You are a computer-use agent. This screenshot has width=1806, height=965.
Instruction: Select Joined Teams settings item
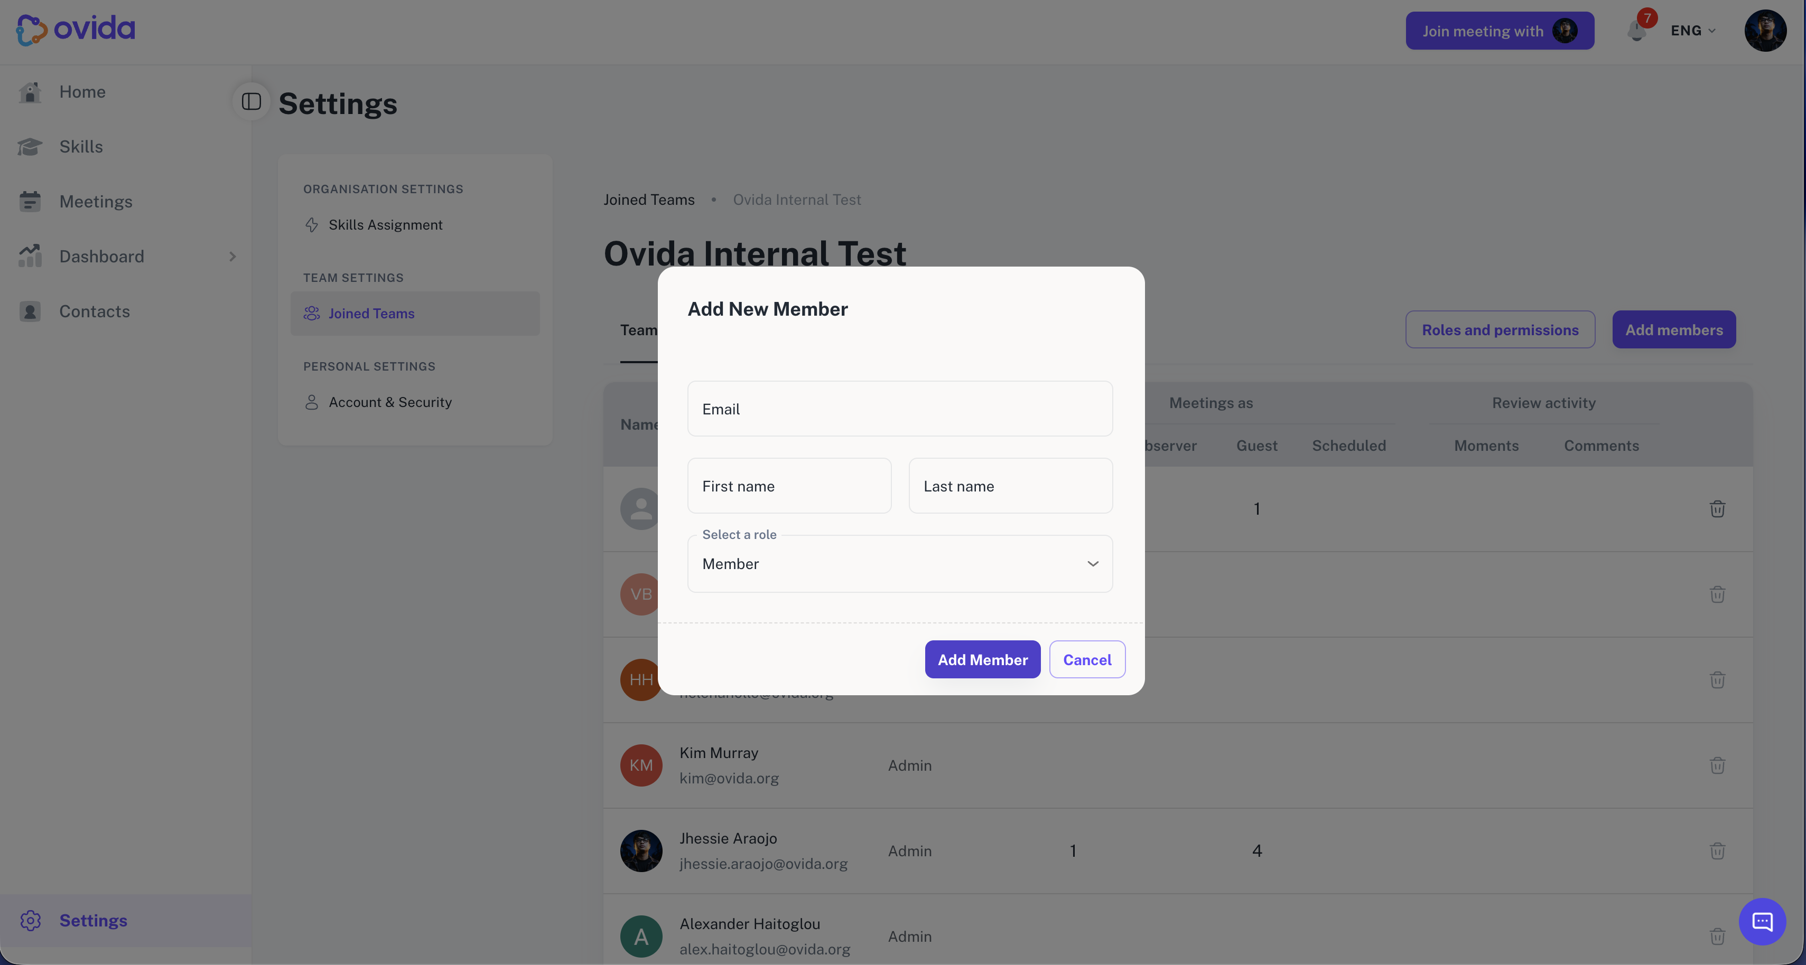tap(414, 314)
